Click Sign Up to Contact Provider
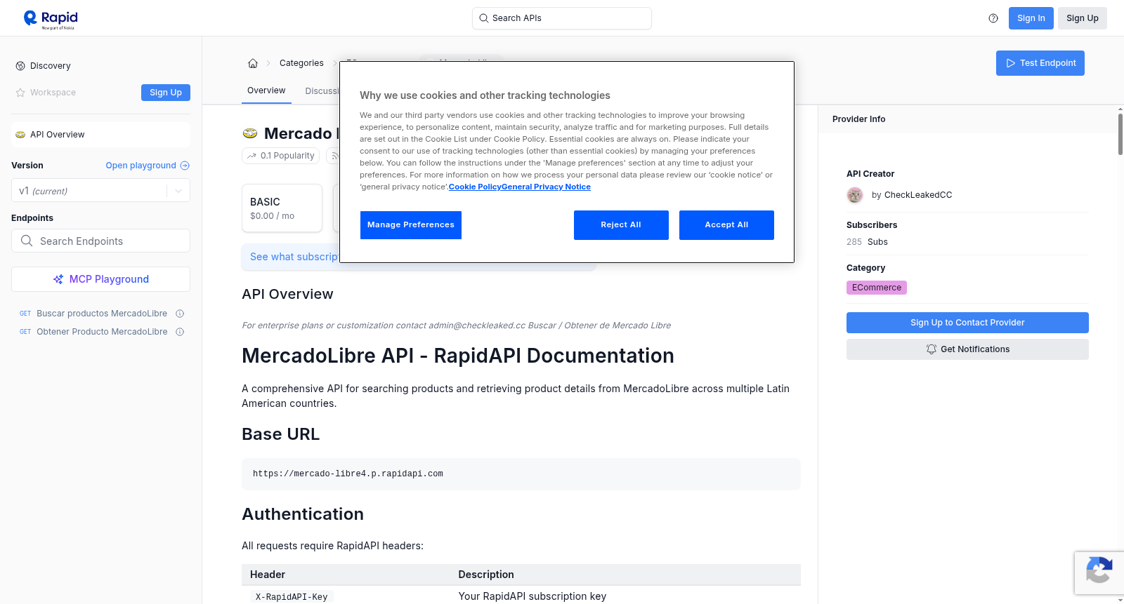 pos(967,323)
